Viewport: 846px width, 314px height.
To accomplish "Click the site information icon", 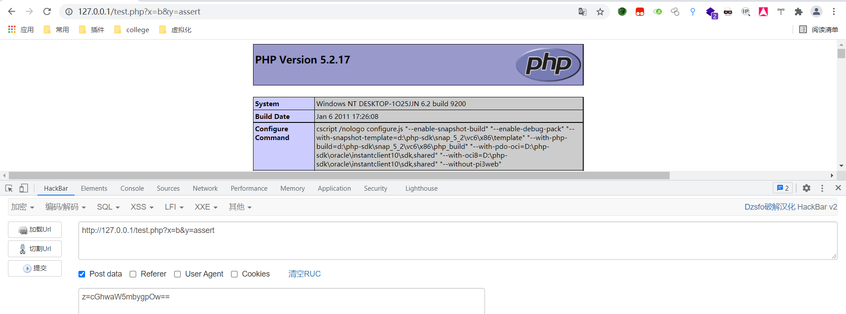I will coord(69,12).
